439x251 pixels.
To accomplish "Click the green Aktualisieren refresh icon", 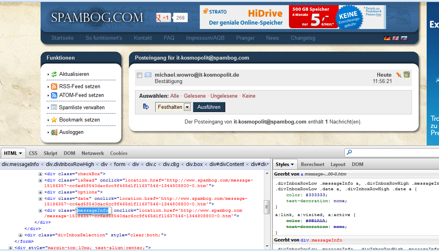I will click(x=54, y=74).
